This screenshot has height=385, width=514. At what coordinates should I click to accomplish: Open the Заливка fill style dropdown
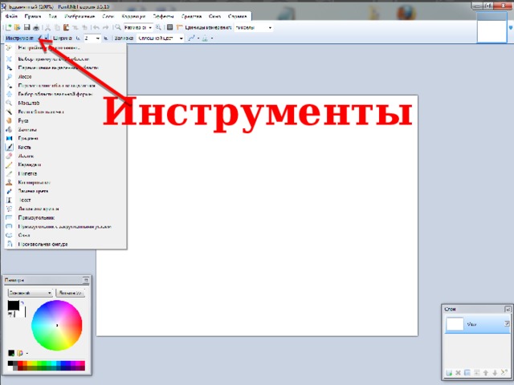click(x=160, y=38)
